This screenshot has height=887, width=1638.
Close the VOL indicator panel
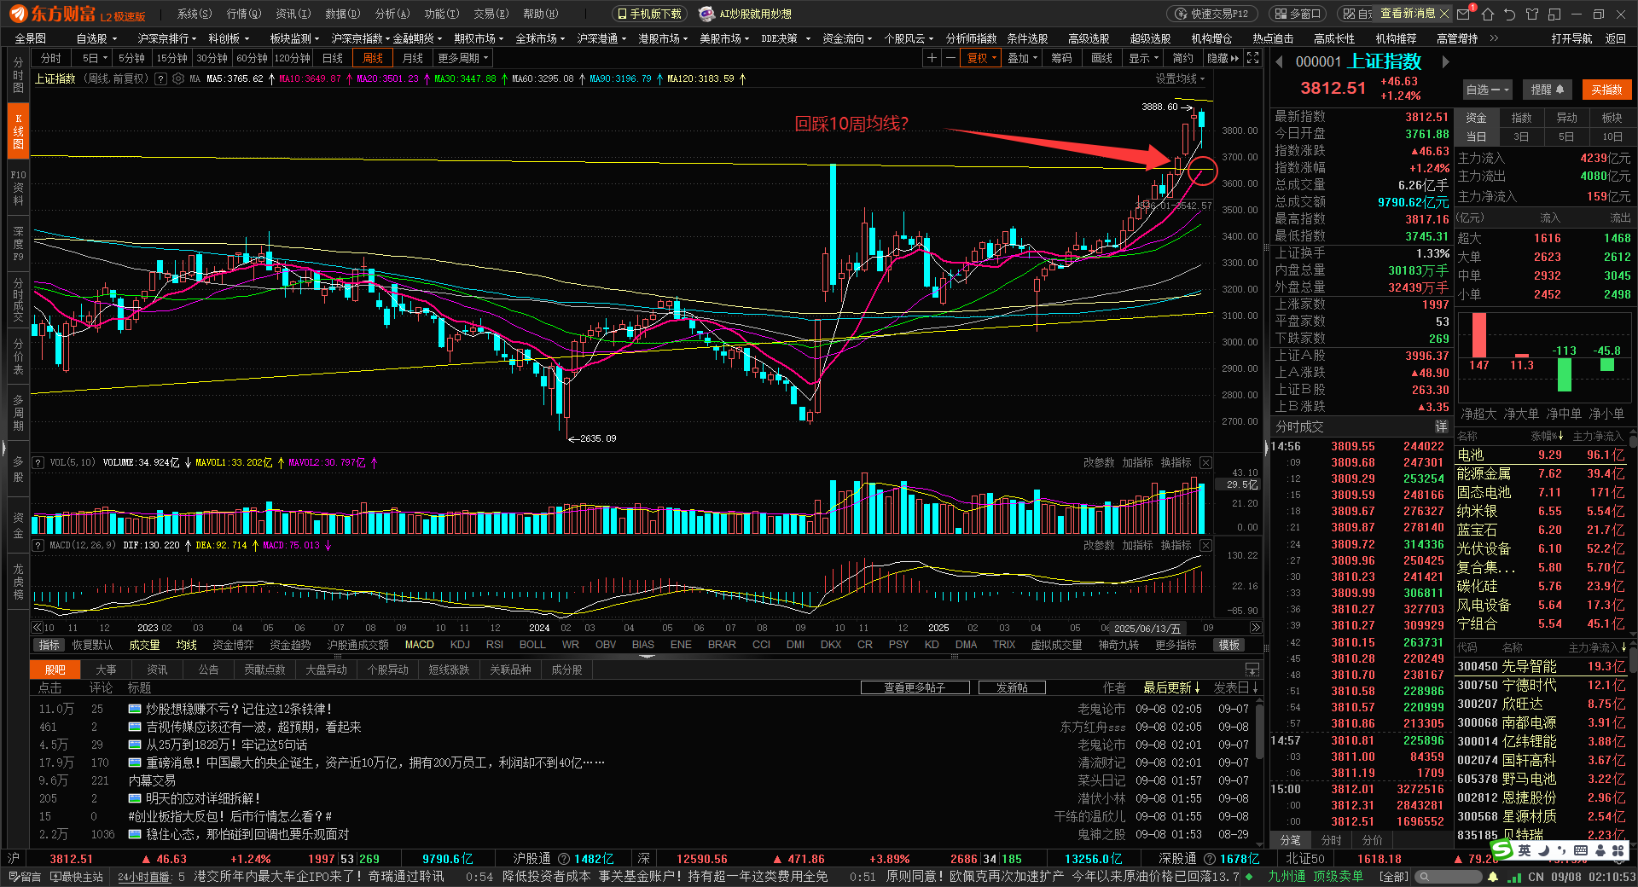pyautogui.click(x=1205, y=462)
